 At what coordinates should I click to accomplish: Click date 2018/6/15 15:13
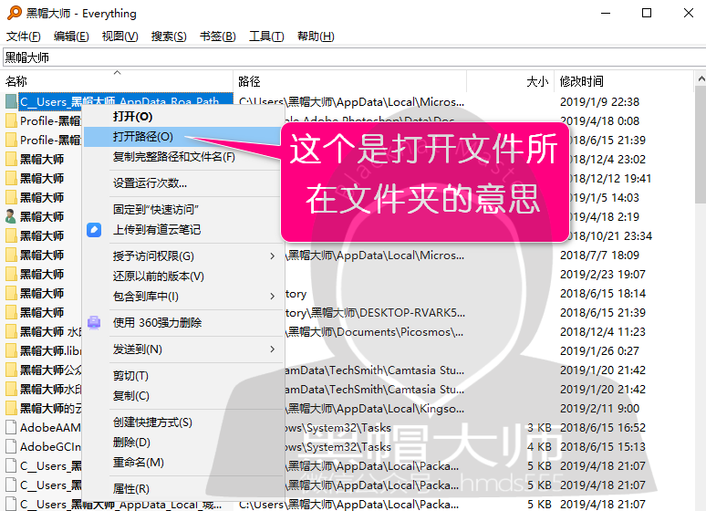click(x=602, y=447)
